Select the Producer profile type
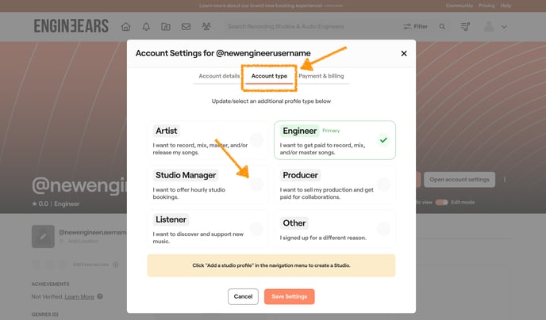The image size is (546, 320). [334, 184]
